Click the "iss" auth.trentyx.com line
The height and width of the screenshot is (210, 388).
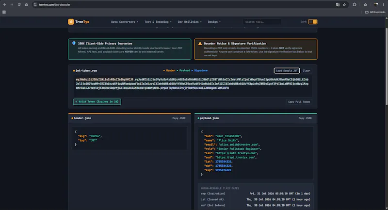click(231, 153)
